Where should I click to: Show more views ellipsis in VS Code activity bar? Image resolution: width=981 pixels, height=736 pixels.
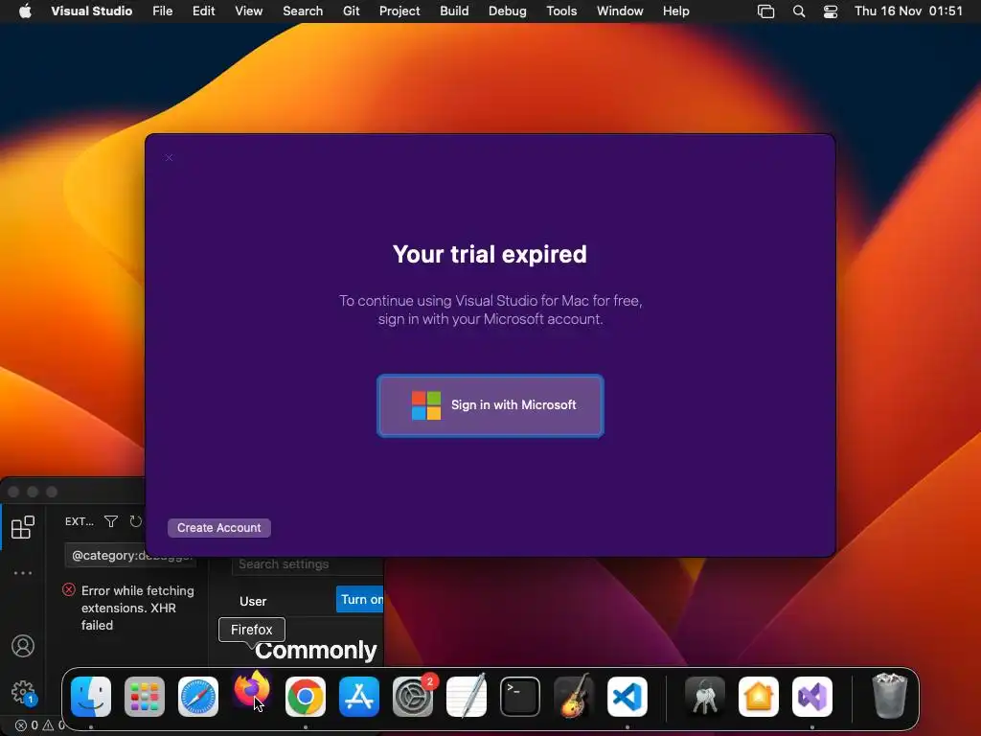23,573
